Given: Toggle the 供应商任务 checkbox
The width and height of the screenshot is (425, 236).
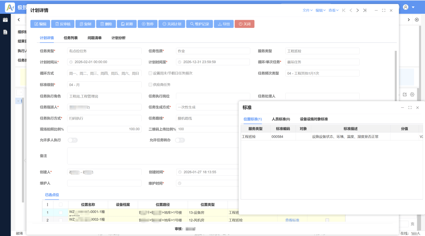Looking at the screenshot, I should [x=150, y=85].
